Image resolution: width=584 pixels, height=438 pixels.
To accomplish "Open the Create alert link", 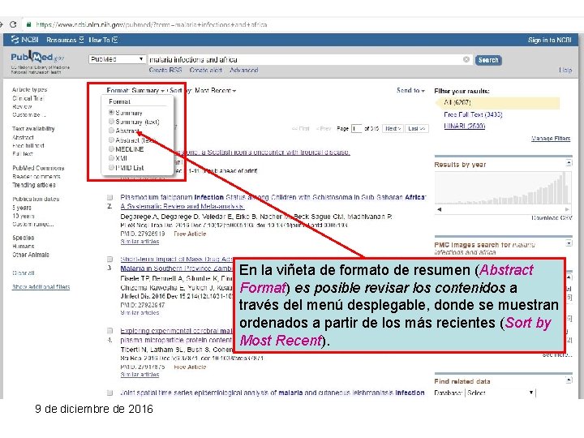I will (x=205, y=70).
